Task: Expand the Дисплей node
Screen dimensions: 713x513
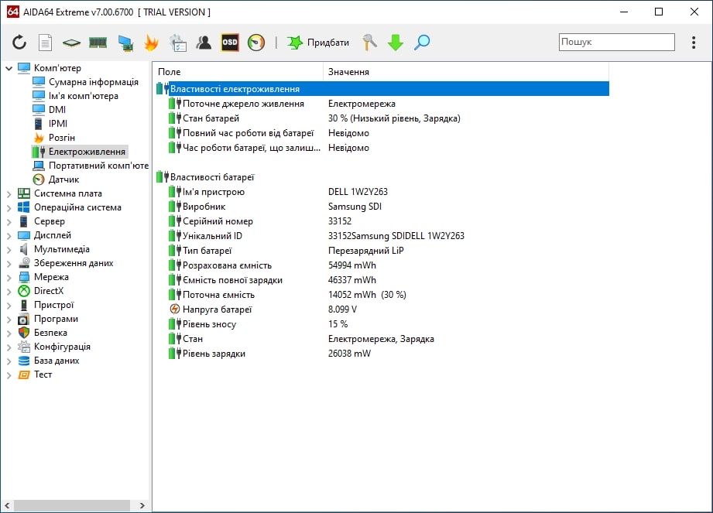Action: click(9, 236)
